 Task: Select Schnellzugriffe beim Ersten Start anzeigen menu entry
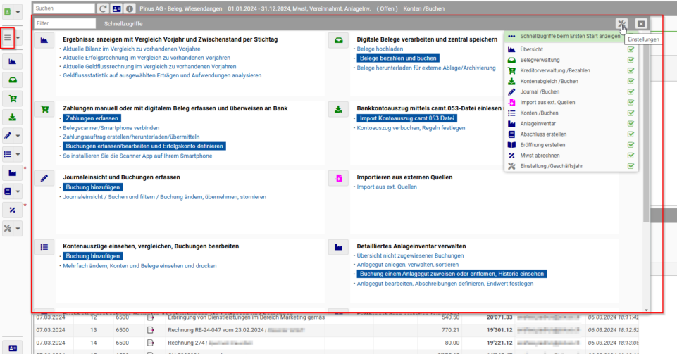click(x=570, y=36)
